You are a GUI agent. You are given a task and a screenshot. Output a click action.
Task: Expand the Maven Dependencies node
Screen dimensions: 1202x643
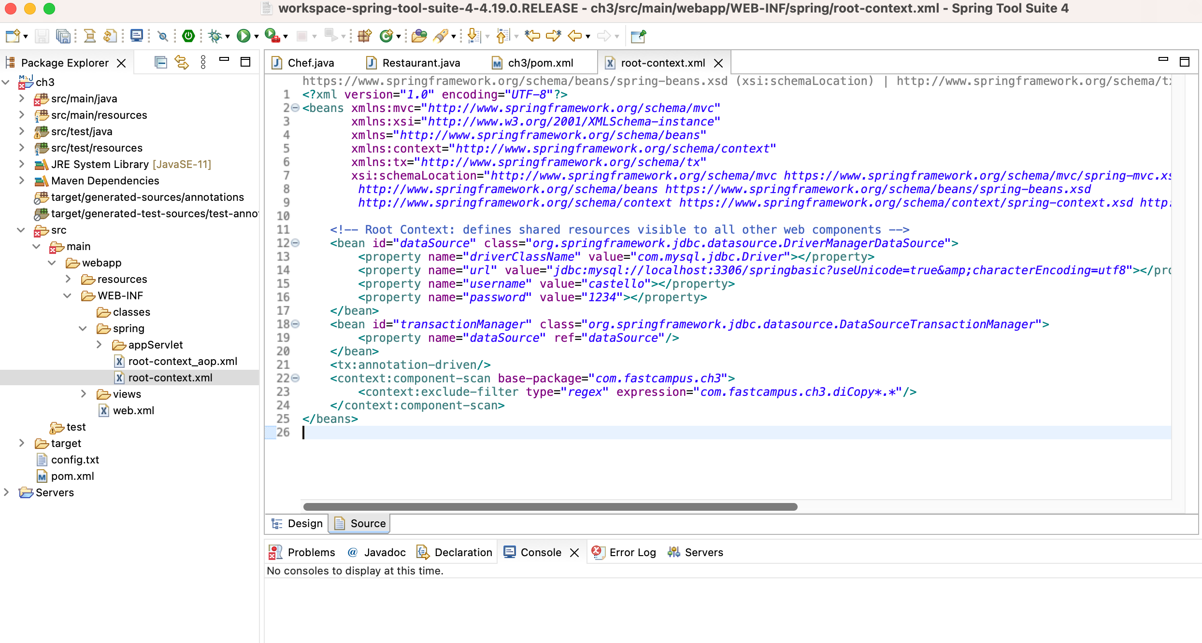pyautogui.click(x=21, y=181)
